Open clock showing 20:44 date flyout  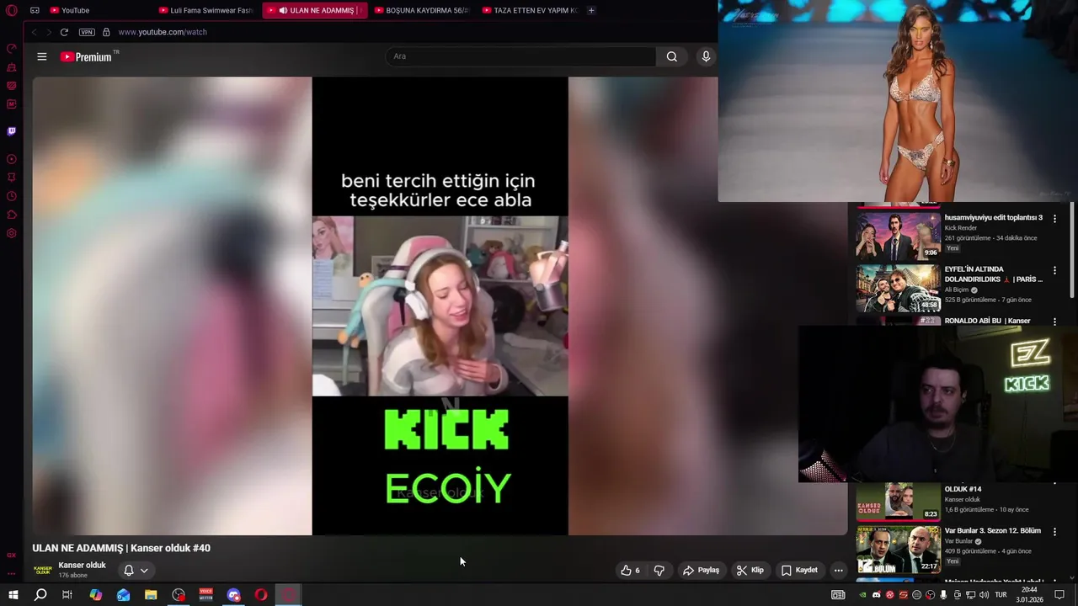click(x=1029, y=595)
